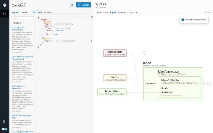Open Contrast scores (keywords) request

pos(18,87)
